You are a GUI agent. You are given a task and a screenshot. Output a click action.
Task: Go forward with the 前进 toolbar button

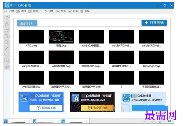73,11
